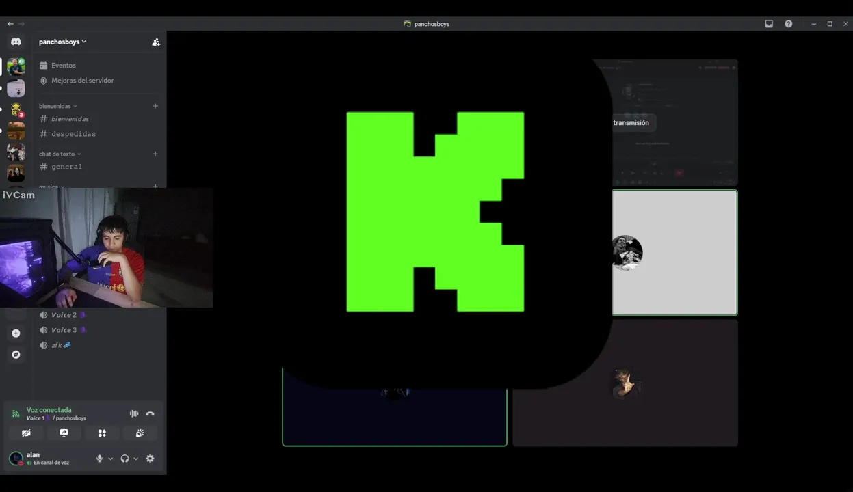The height and width of the screenshot is (492, 853).
Task: Collapse the musica category
Action: coord(52,186)
